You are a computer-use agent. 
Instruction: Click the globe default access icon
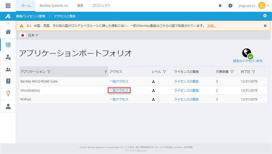pos(247,53)
